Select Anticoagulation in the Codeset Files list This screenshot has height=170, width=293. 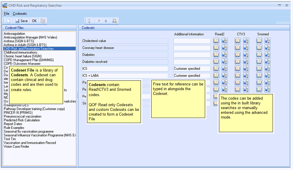[15, 34]
